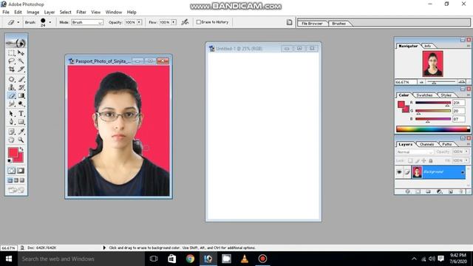Switch to the Channels tab
This screenshot has height=266, width=473.
tap(427, 144)
